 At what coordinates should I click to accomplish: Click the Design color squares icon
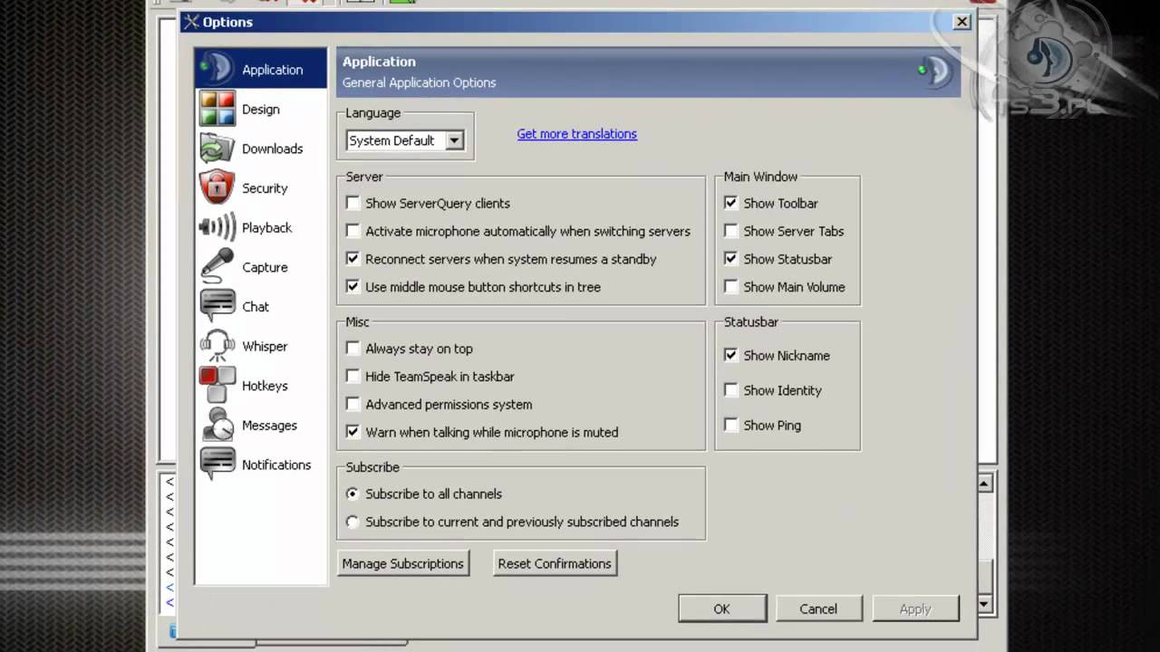click(x=217, y=109)
